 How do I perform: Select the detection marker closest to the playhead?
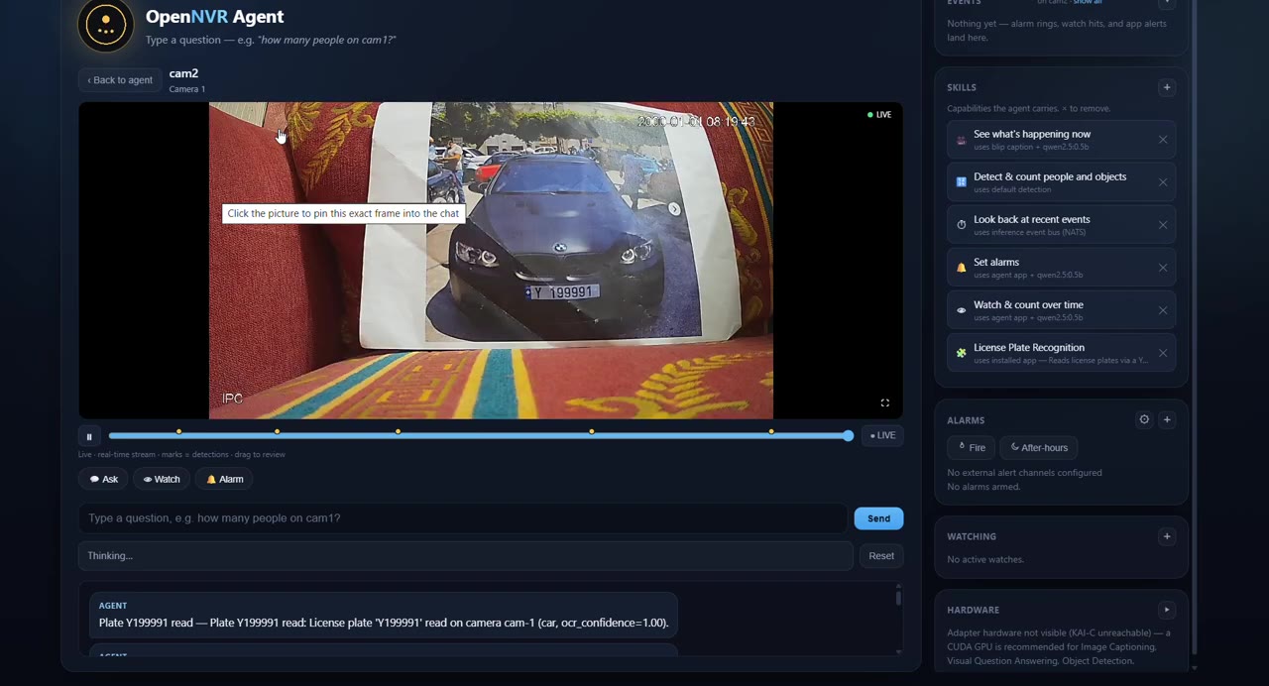click(x=771, y=431)
